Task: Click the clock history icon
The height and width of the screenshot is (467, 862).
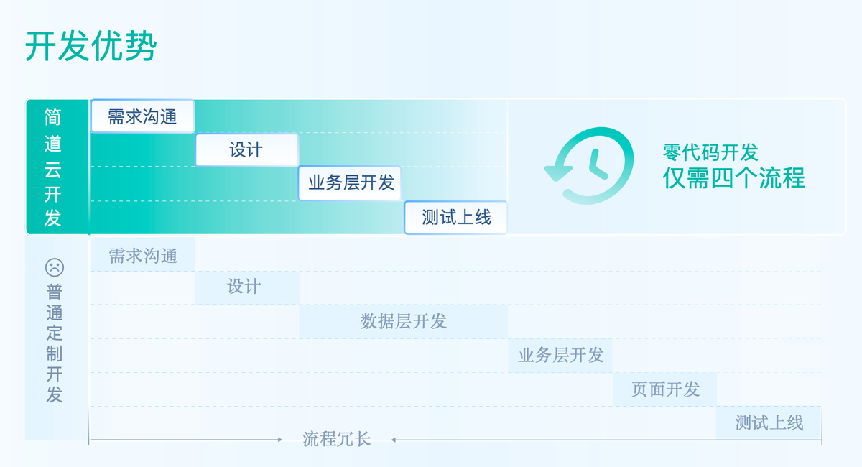Action: coord(589,166)
